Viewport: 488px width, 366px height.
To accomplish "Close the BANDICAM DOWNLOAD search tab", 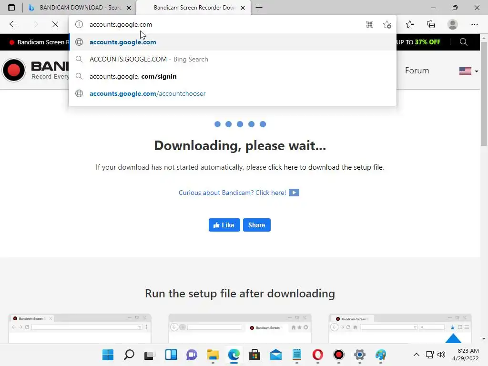I will click(129, 8).
